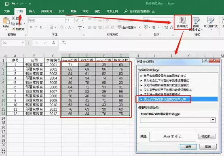The image size is (224, 156).
Task: Click the insert function fx icon
Action: (53, 43)
